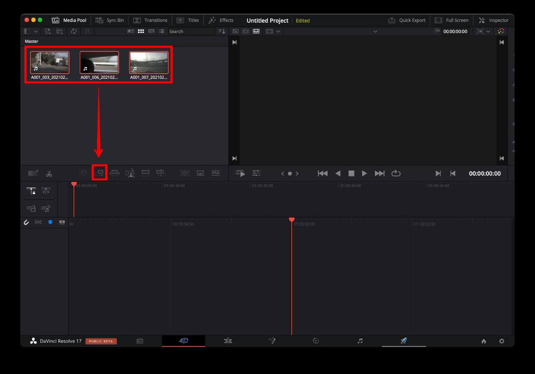Screen dimensions: 535x374
Task: Toggle loop playback button
Action: tap(396, 173)
